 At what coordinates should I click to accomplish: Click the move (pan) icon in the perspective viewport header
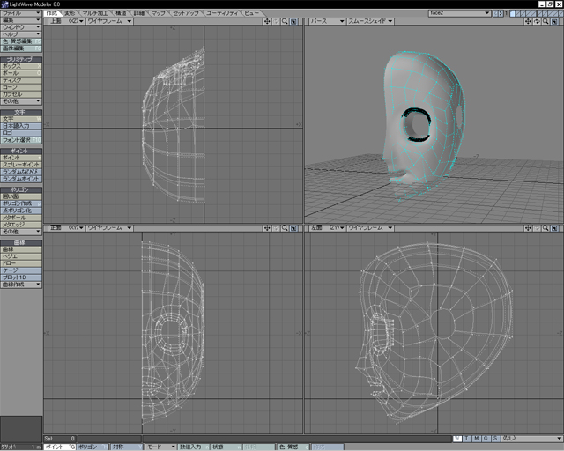point(529,21)
